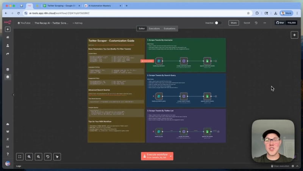Click the Scrape Tweets By Twitter List heading
The image size is (303, 171).
pos(160,111)
